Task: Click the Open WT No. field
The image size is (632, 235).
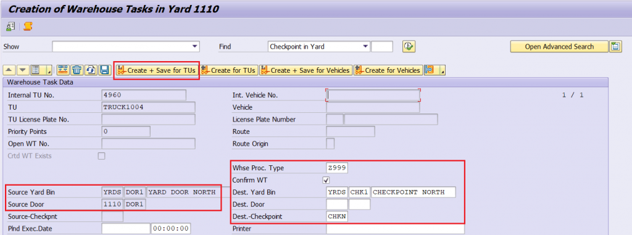Action: [x=148, y=144]
